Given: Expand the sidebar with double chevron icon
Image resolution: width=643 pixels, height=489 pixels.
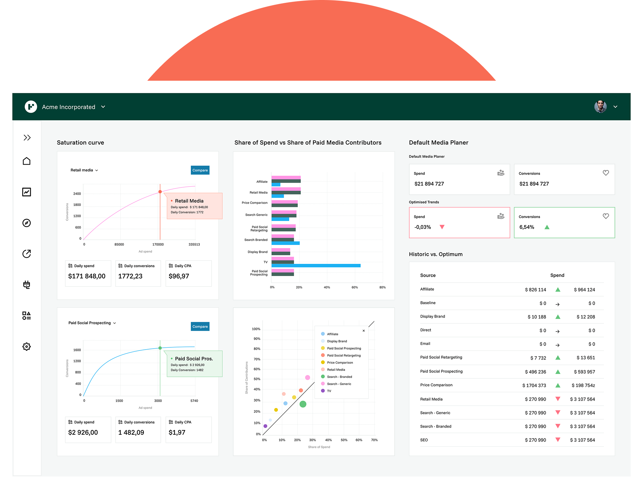Looking at the screenshot, I should (27, 138).
